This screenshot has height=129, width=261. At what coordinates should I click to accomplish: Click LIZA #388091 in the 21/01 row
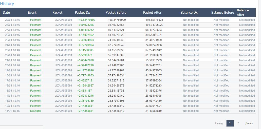tap(63, 60)
